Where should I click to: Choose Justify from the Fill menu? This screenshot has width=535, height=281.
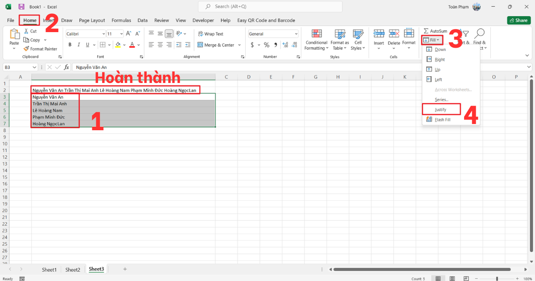coord(441,109)
